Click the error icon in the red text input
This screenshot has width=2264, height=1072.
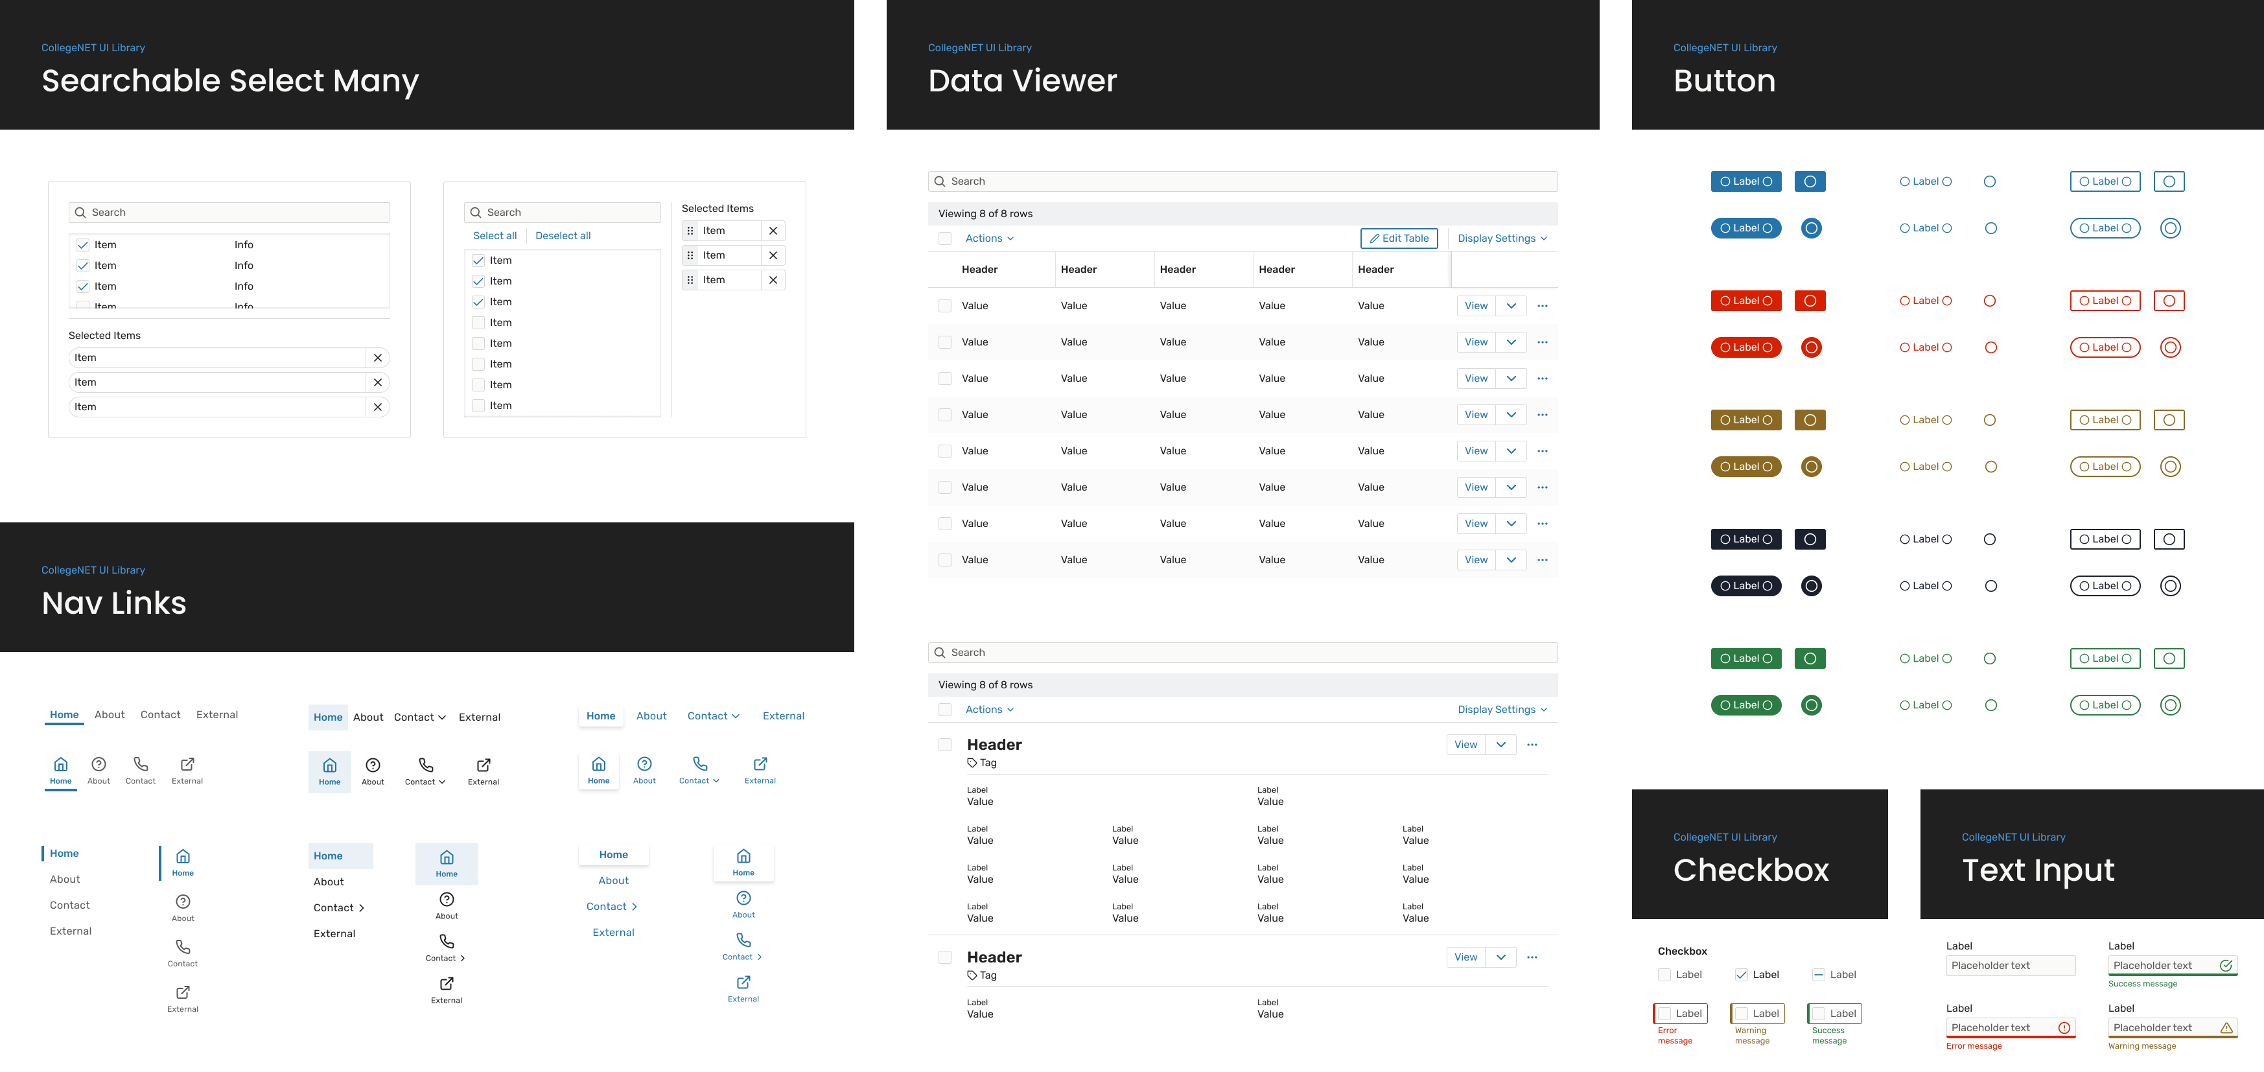click(x=2064, y=1028)
